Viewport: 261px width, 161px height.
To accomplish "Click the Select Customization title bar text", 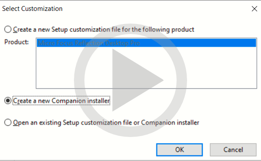I will (32, 9).
